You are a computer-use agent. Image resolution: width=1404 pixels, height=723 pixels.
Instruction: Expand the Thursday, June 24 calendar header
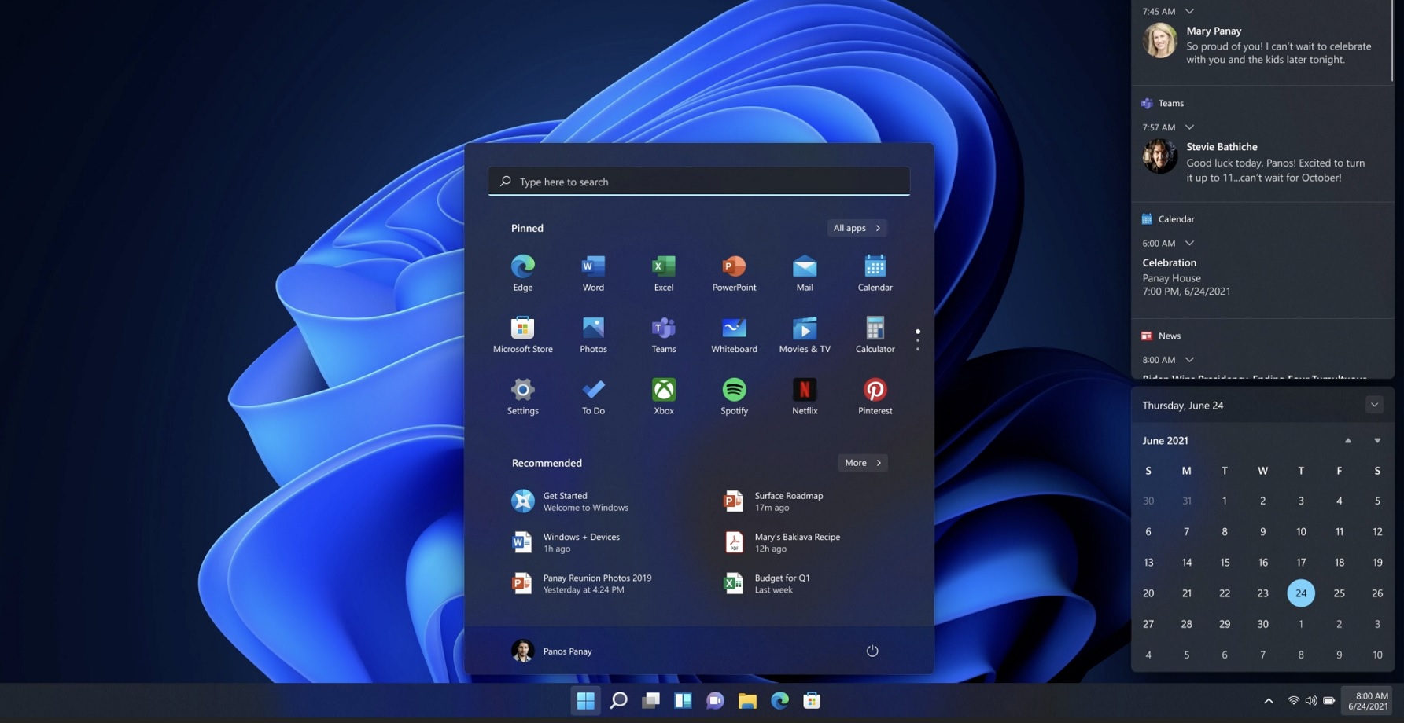tap(1374, 405)
